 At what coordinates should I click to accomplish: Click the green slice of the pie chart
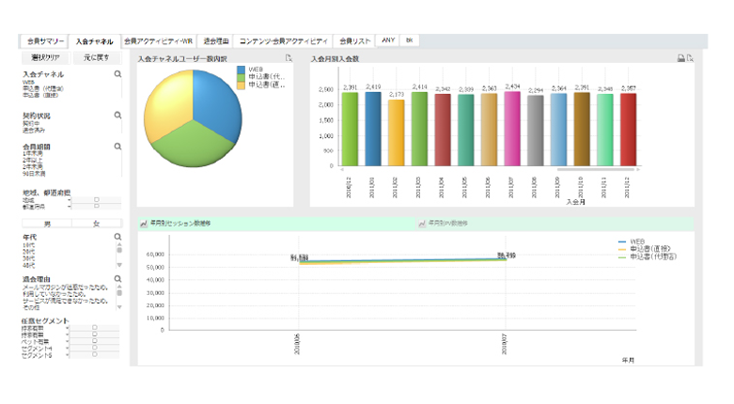point(193,145)
